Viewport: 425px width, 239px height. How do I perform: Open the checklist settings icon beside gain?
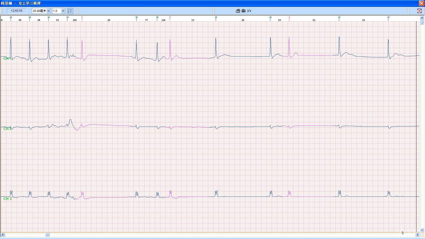[70, 11]
